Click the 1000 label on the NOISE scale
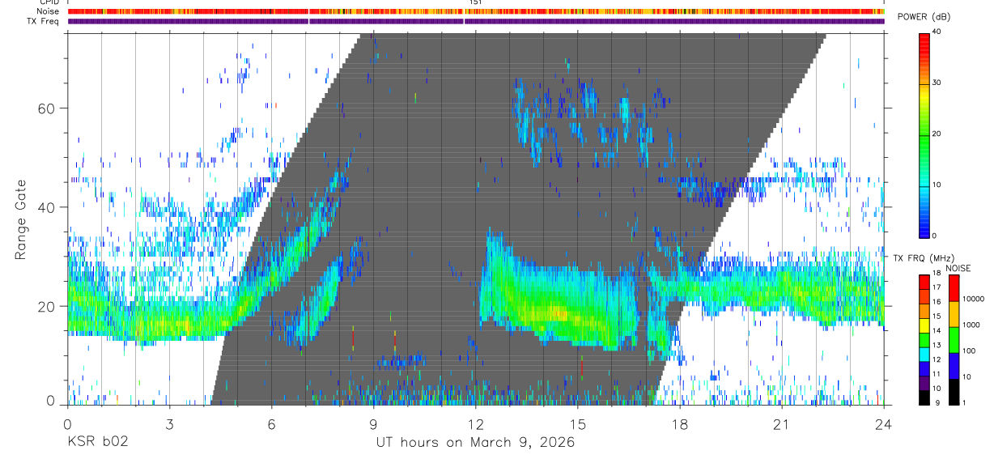Screen dimensions: 994x459 click(970, 325)
